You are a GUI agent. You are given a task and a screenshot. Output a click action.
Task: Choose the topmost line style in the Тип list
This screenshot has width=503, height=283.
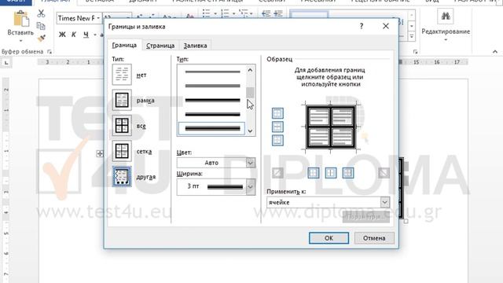pyautogui.click(x=211, y=72)
